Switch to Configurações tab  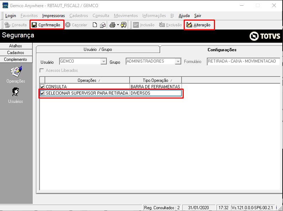pos(222,50)
